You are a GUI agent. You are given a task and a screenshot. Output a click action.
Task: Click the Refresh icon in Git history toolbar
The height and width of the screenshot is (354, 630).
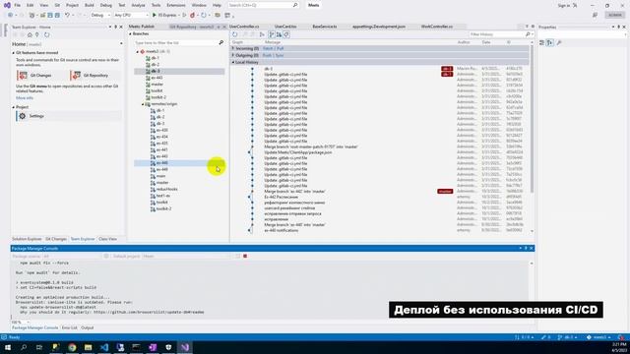point(235,34)
